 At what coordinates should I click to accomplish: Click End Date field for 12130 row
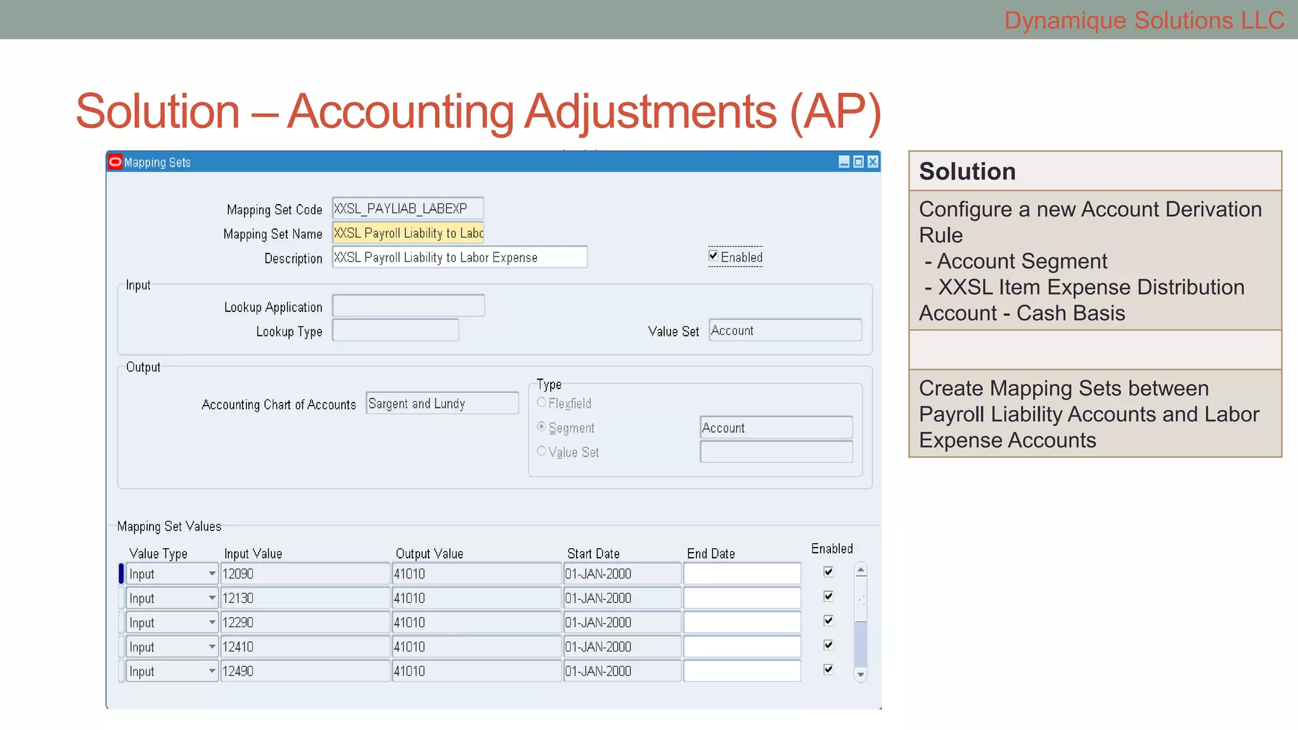point(742,598)
